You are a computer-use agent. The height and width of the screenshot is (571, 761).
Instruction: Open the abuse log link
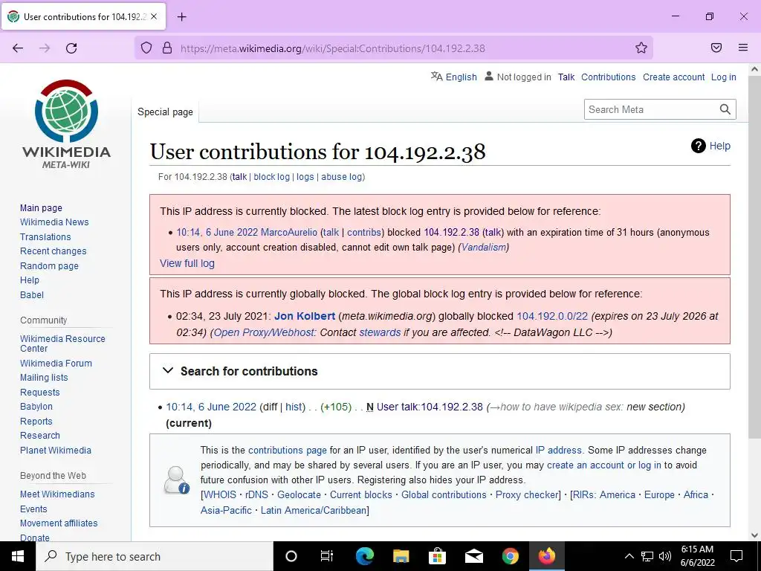coord(341,177)
